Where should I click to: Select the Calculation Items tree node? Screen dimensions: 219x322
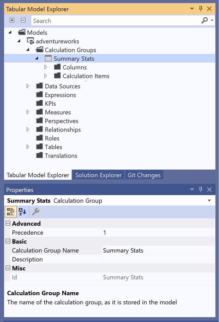pos(86,76)
